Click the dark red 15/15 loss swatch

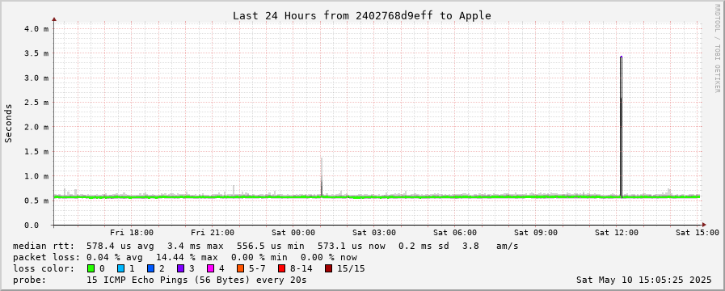pos(328,268)
